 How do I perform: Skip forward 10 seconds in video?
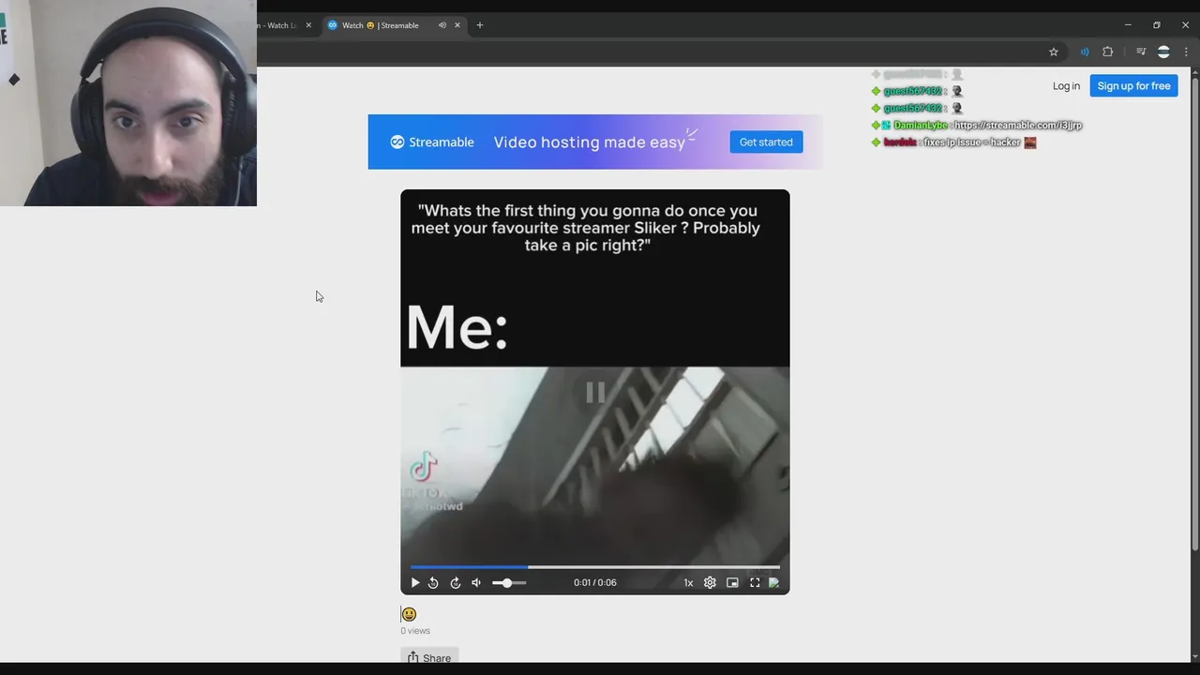tap(456, 582)
